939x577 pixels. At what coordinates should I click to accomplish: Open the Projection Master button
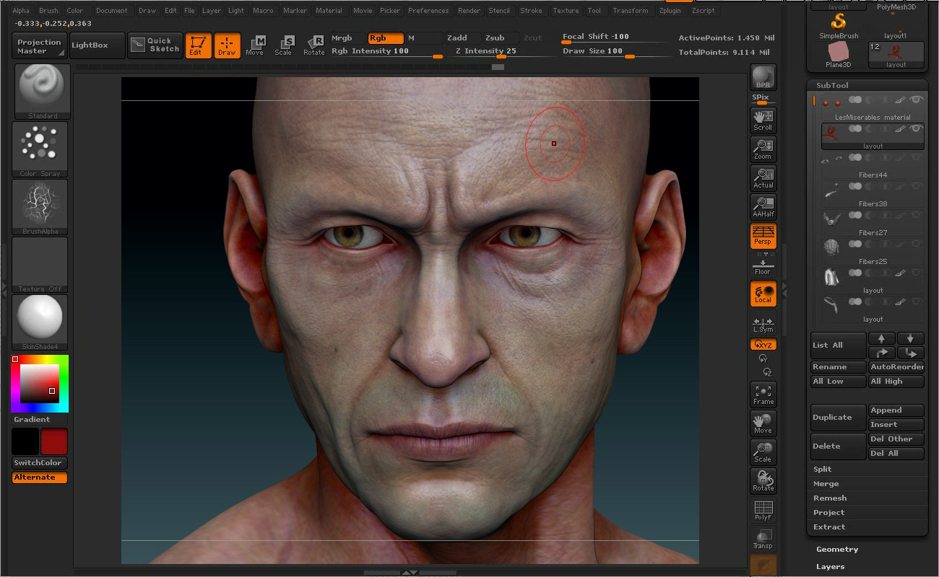click(39, 46)
